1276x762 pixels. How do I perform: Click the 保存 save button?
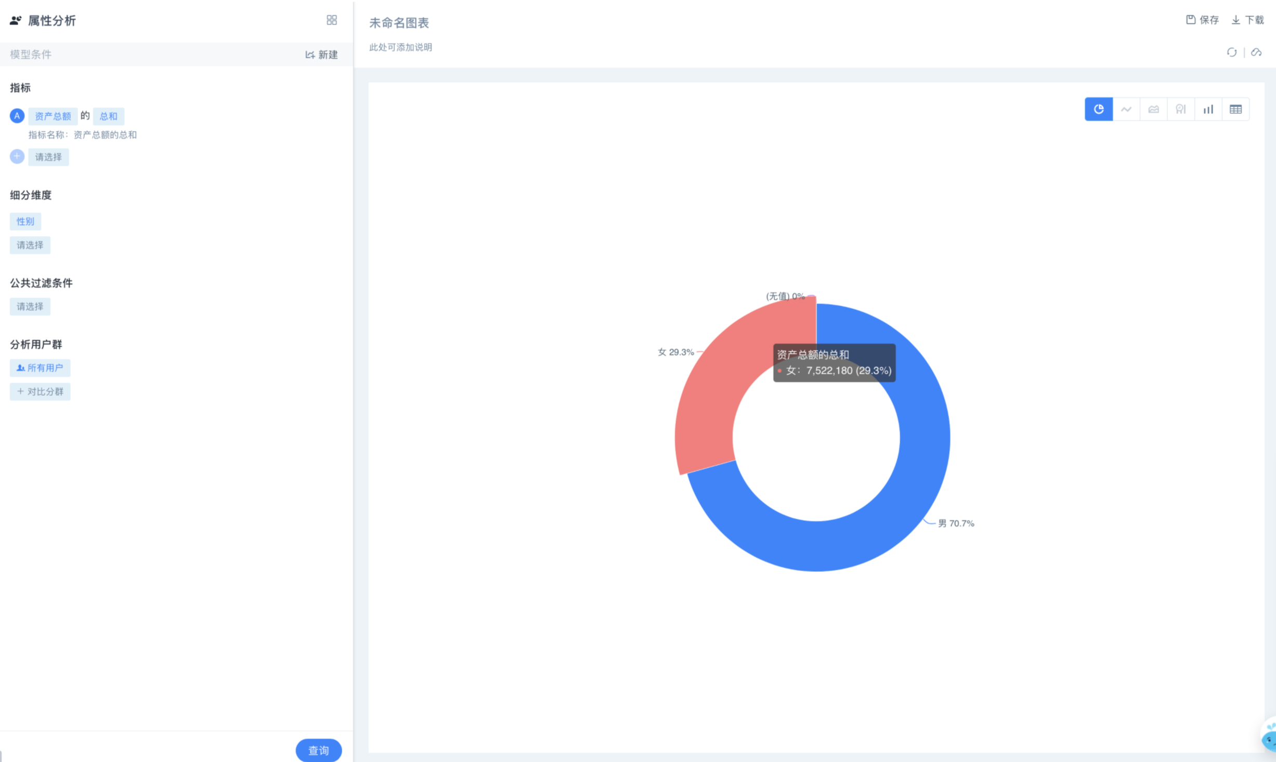click(x=1202, y=20)
